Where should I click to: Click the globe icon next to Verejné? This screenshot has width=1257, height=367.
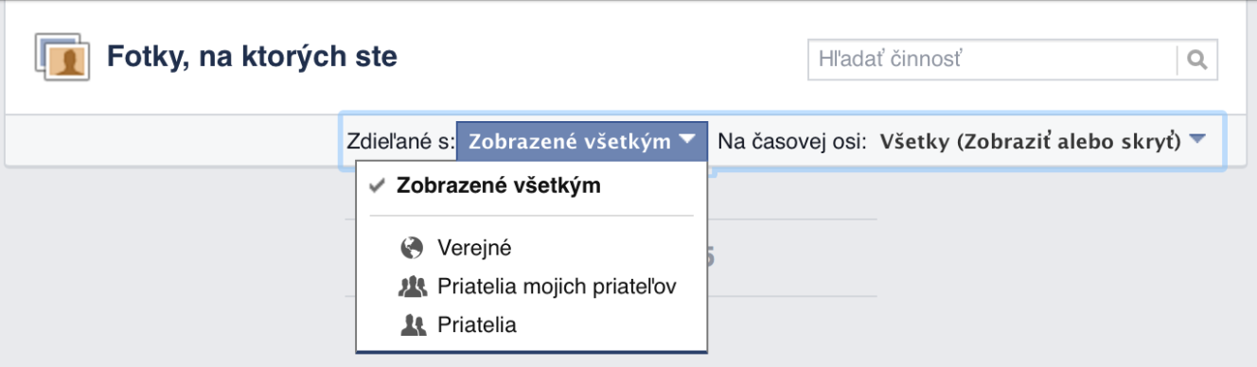[x=411, y=248]
